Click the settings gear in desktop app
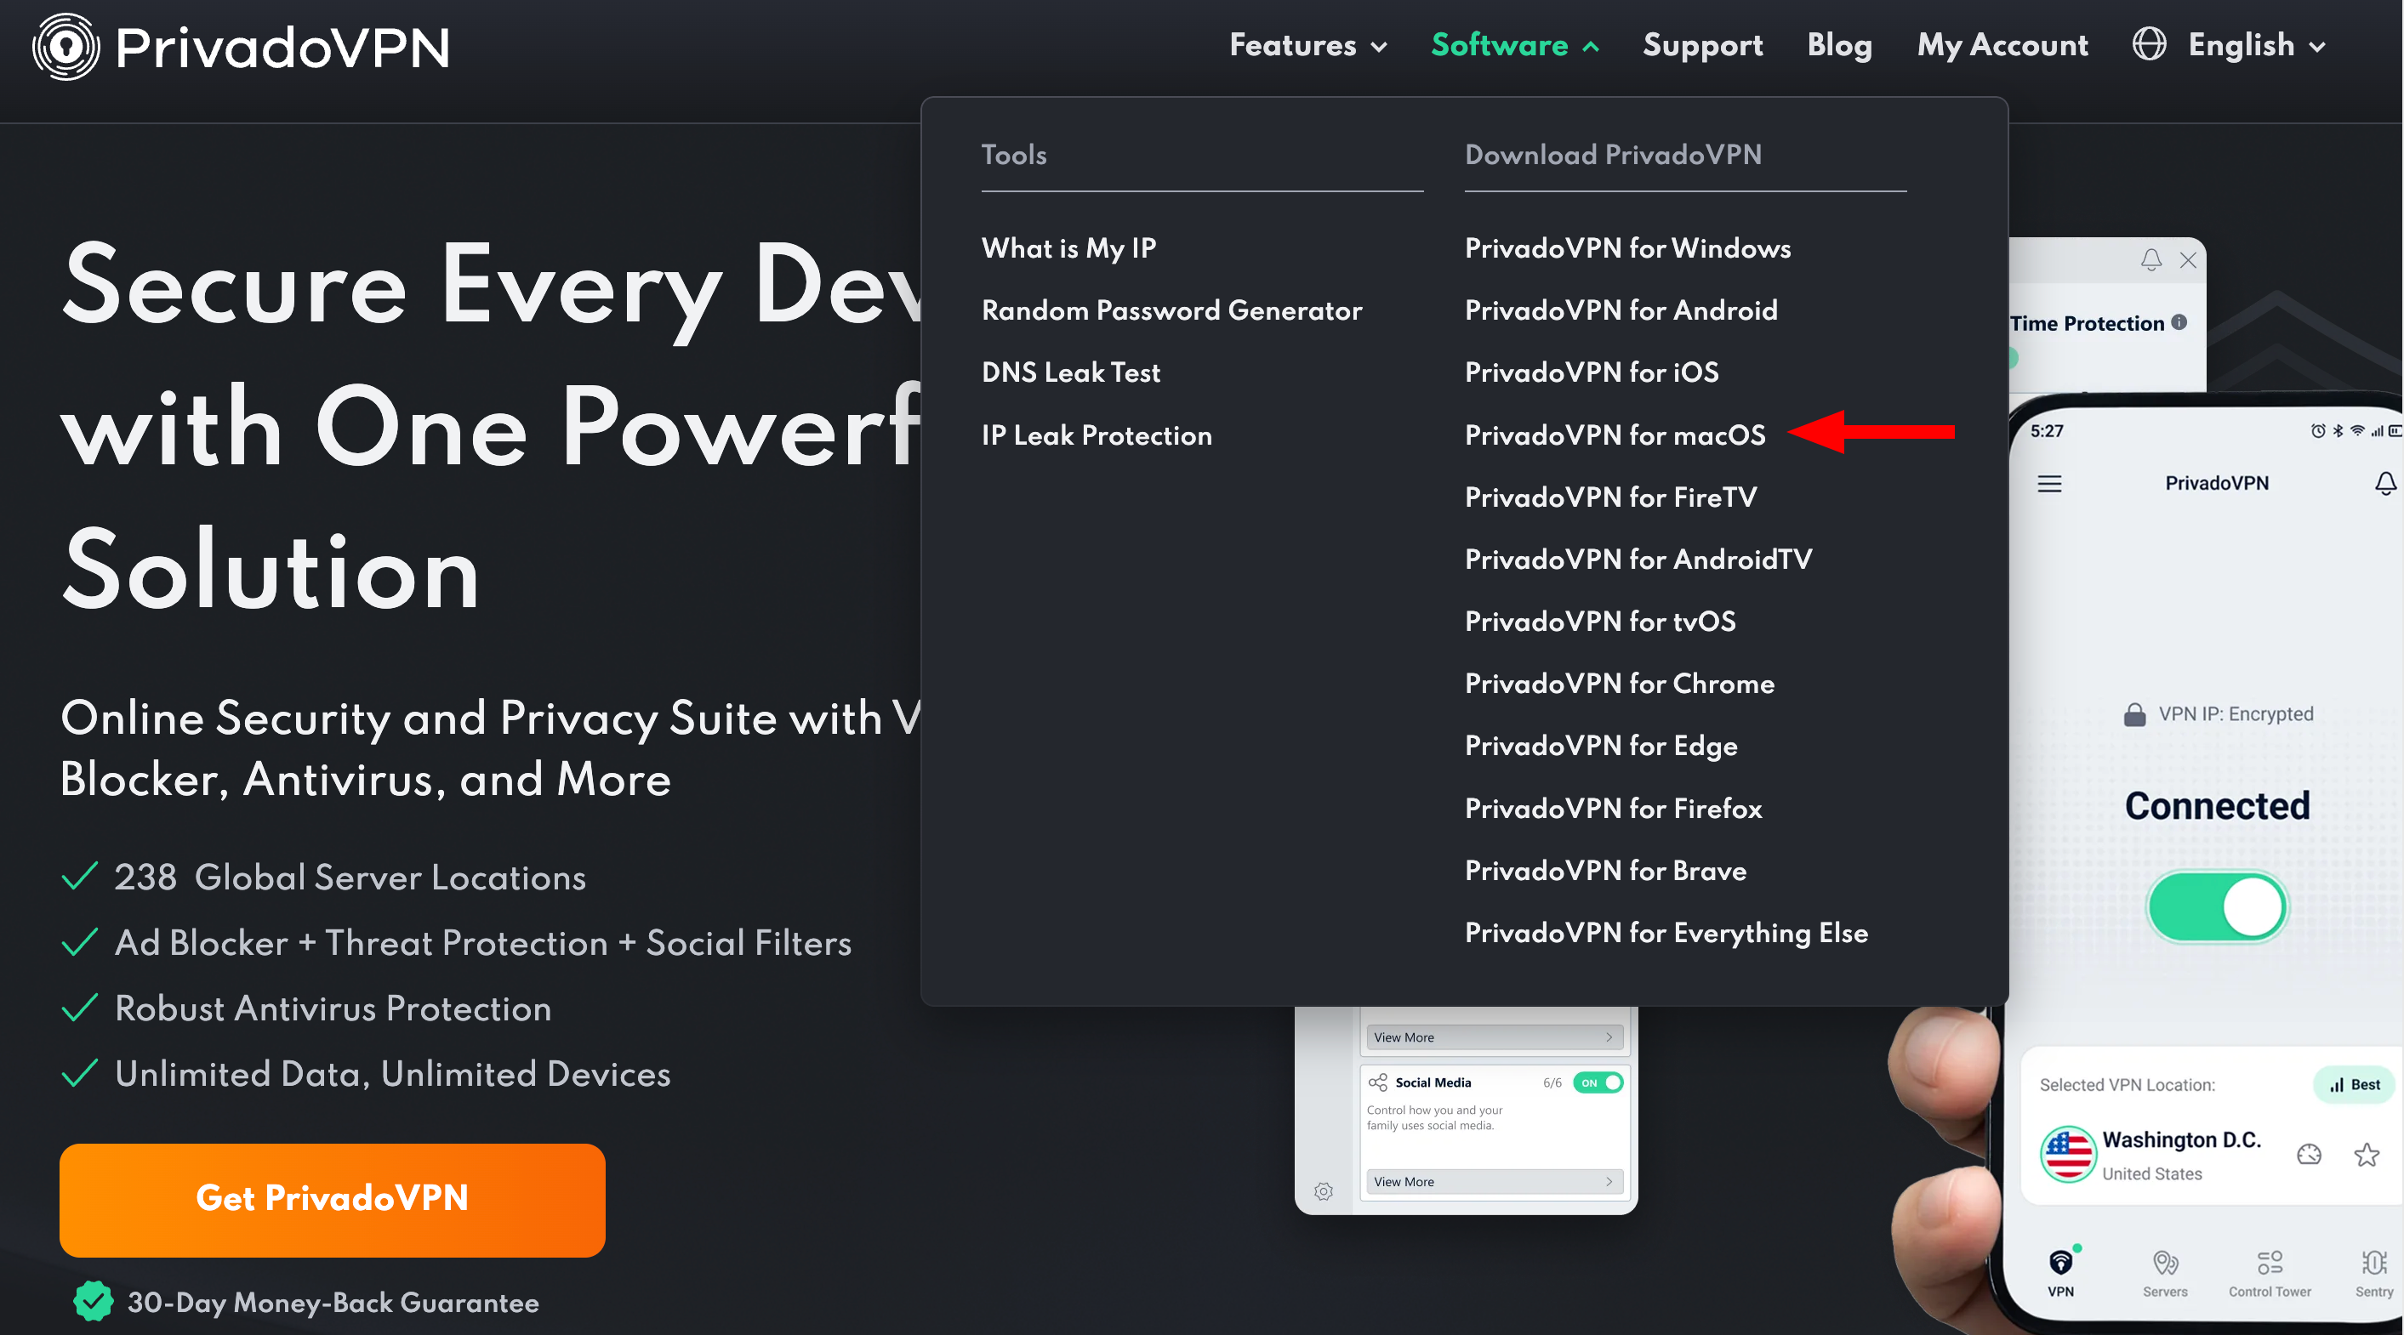The image size is (2404, 1335). [1324, 1191]
